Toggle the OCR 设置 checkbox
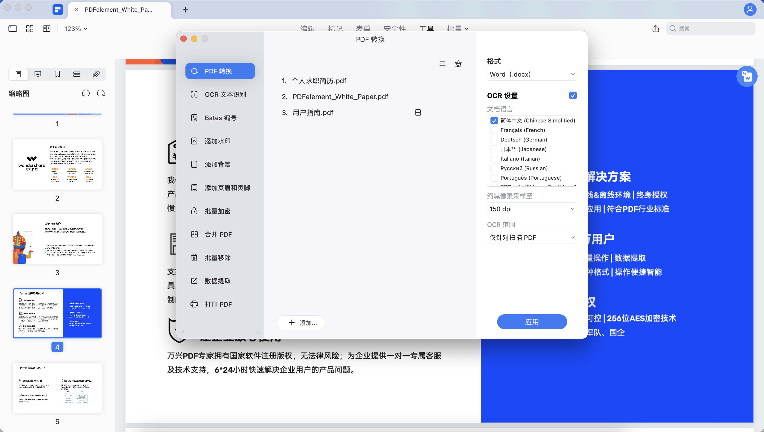 [573, 95]
